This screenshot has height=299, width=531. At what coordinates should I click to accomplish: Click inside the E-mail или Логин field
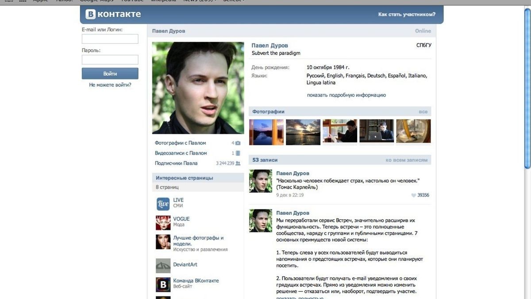(110, 39)
